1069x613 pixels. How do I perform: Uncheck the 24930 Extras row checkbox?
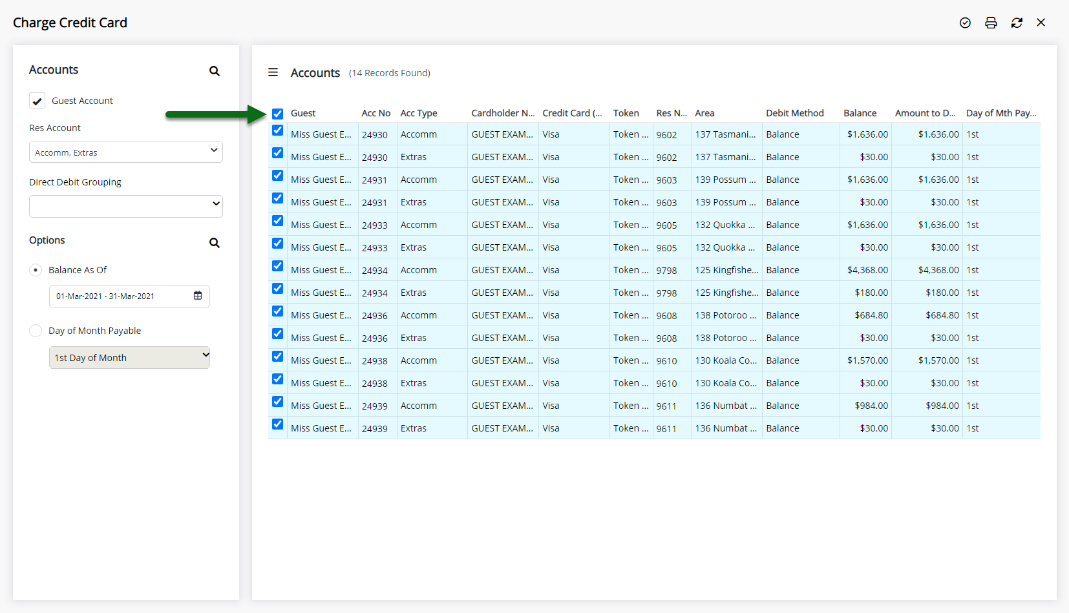click(x=278, y=153)
